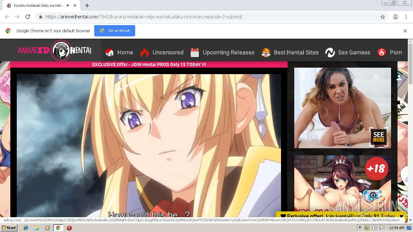Click the yellow Exclusive offer popup text
Image resolution: width=413 pixels, height=232 pixels.
(x=337, y=216)
